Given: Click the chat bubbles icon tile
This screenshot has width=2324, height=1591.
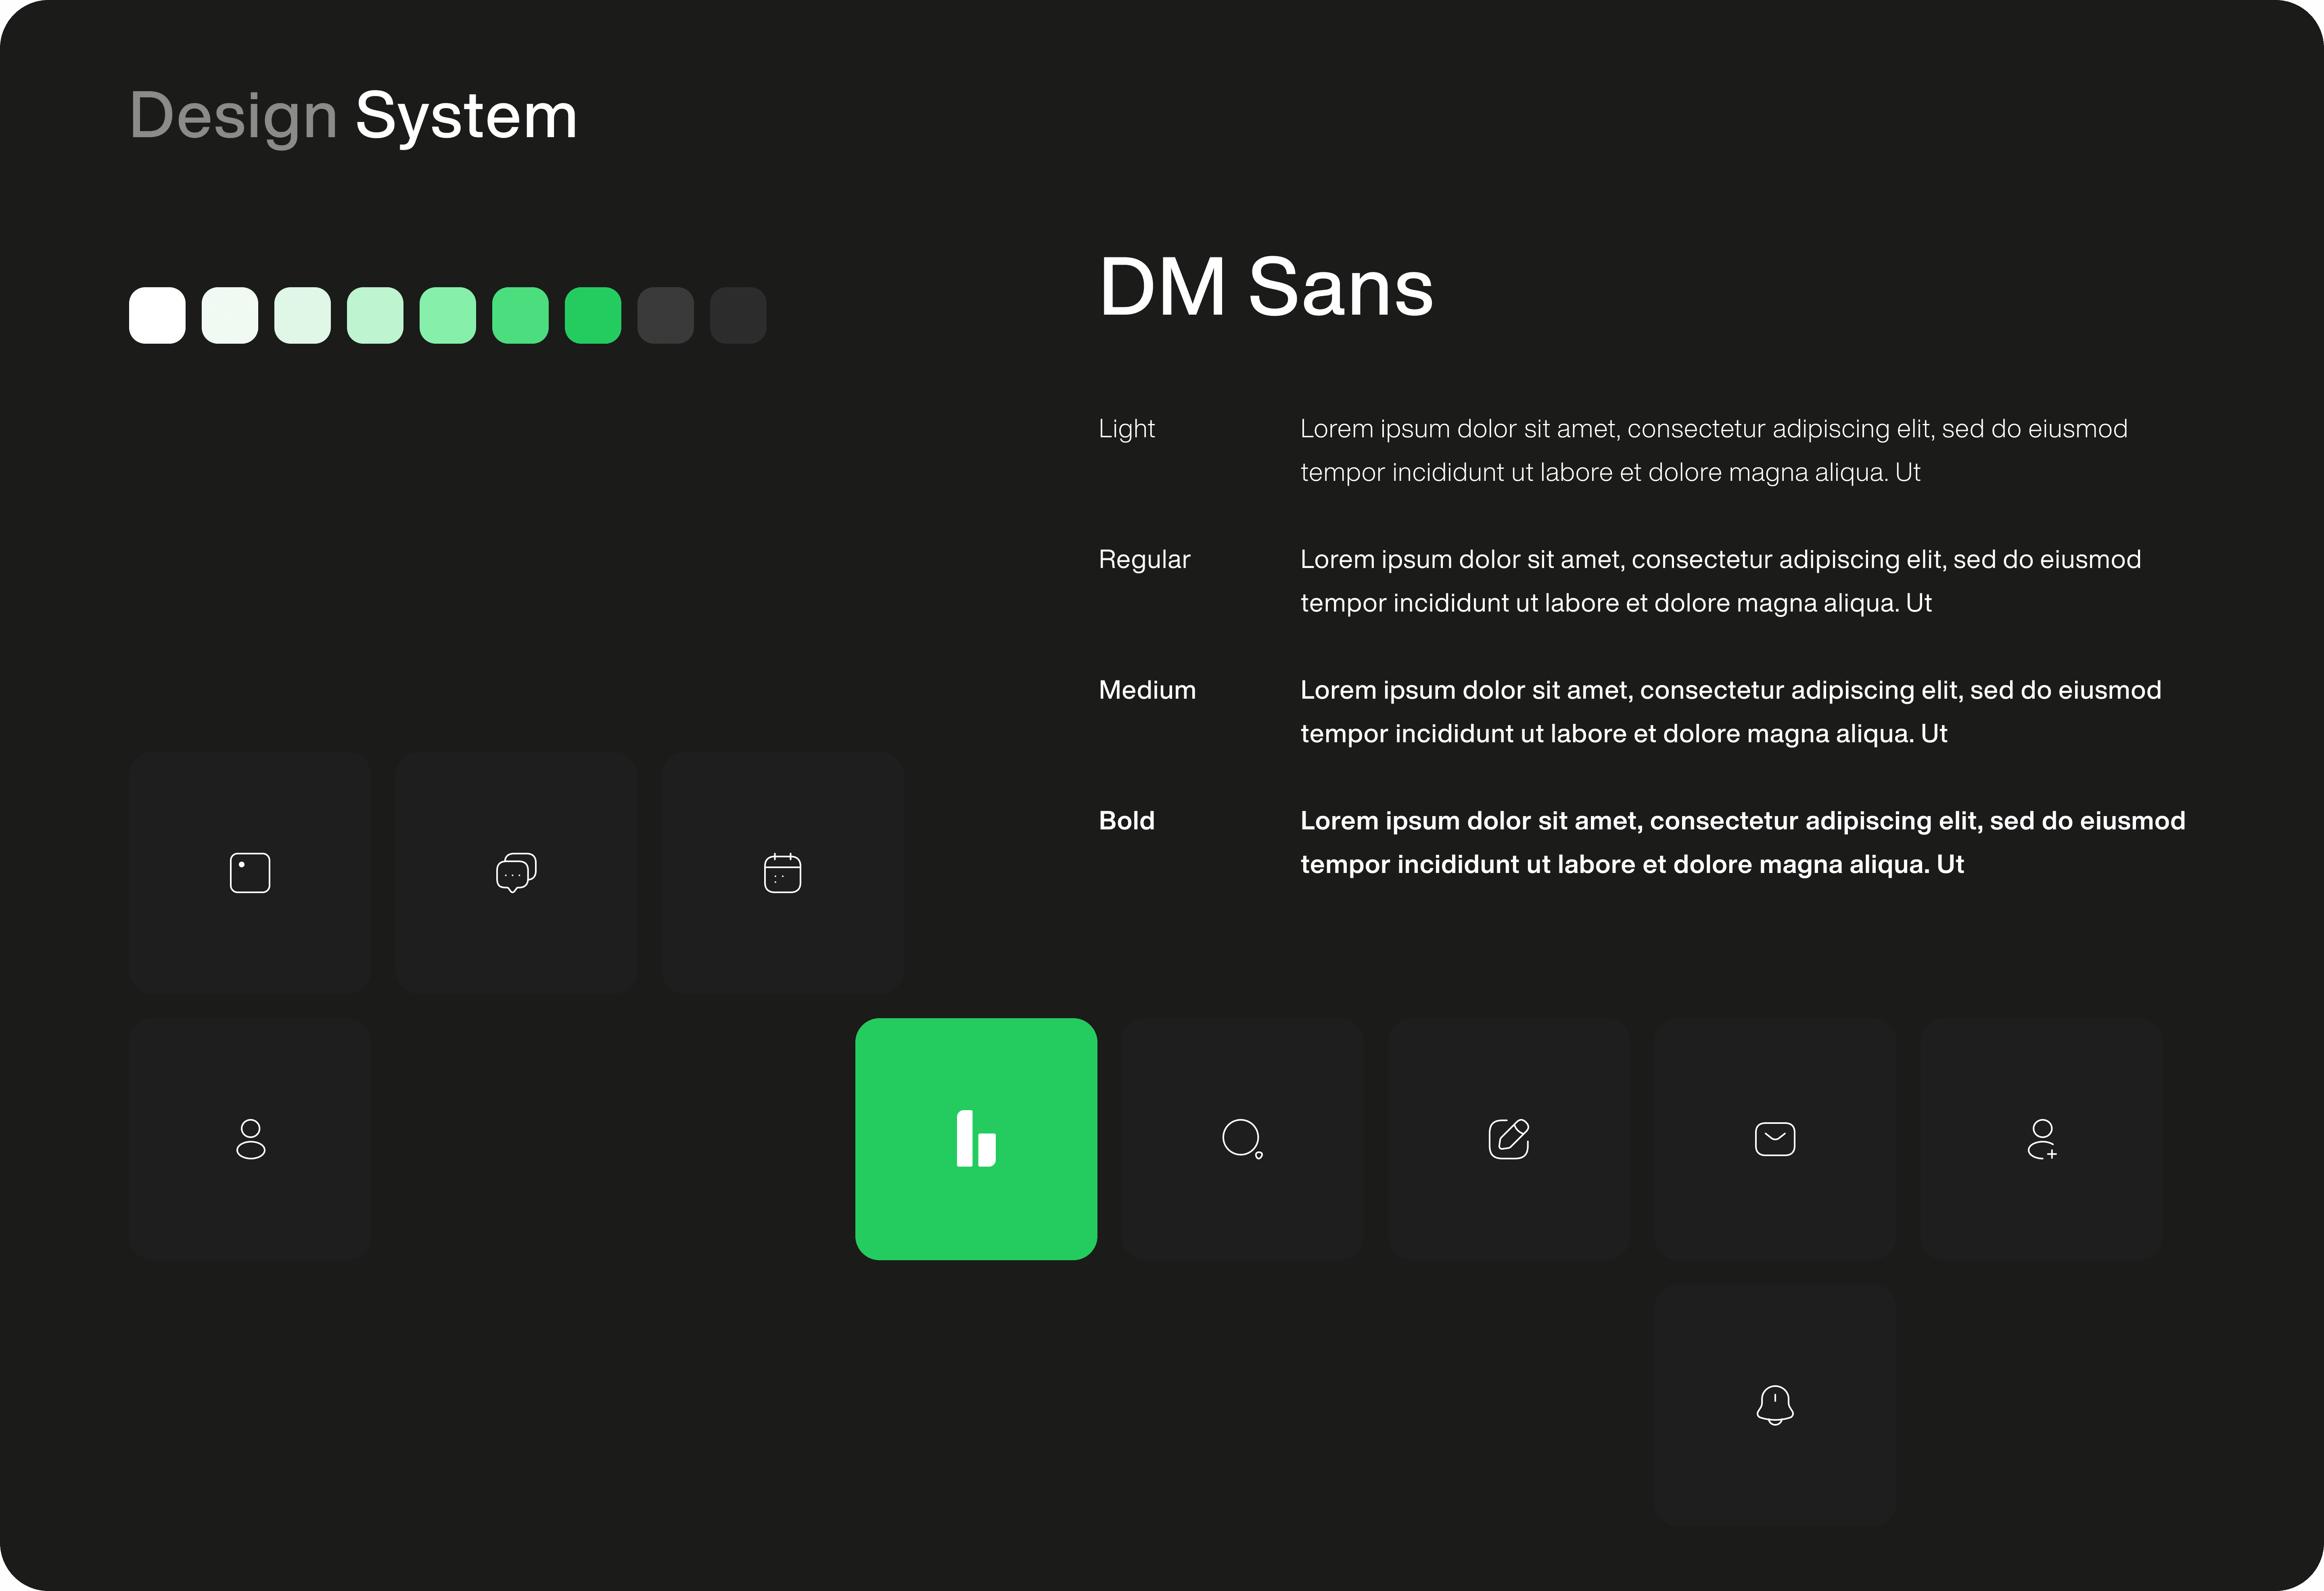Looking at the screenshot, I should 516,872.
